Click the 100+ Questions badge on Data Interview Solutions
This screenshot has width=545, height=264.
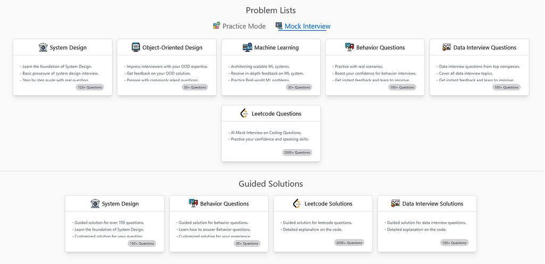455,243
